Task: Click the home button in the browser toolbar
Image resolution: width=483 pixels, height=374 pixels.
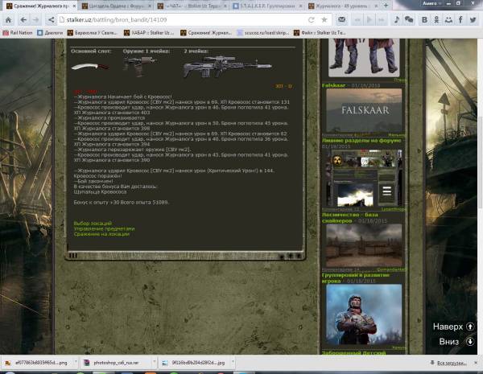Action: 8,20
